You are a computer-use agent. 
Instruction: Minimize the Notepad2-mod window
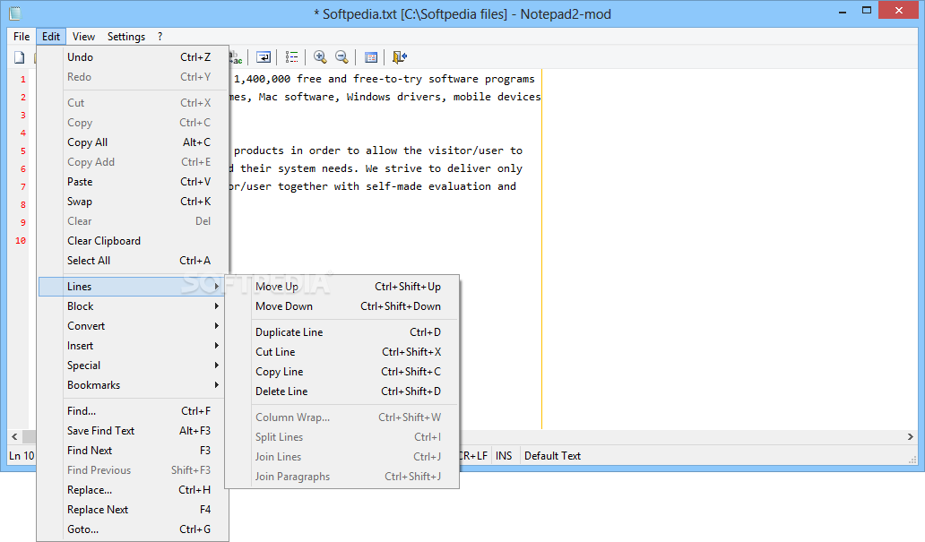(843, 12)
